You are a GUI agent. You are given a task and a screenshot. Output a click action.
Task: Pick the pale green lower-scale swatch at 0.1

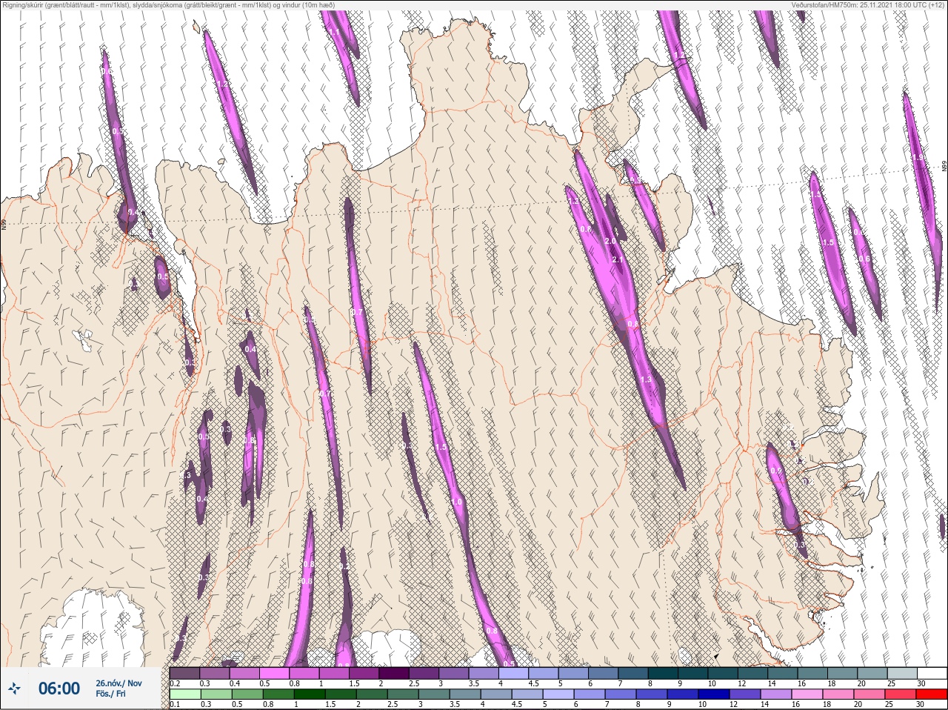pos(185,694)
